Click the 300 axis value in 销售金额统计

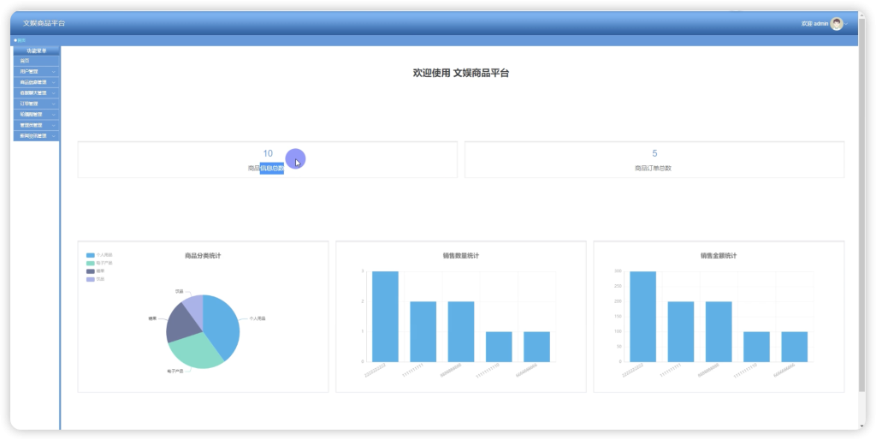point(618,271)
